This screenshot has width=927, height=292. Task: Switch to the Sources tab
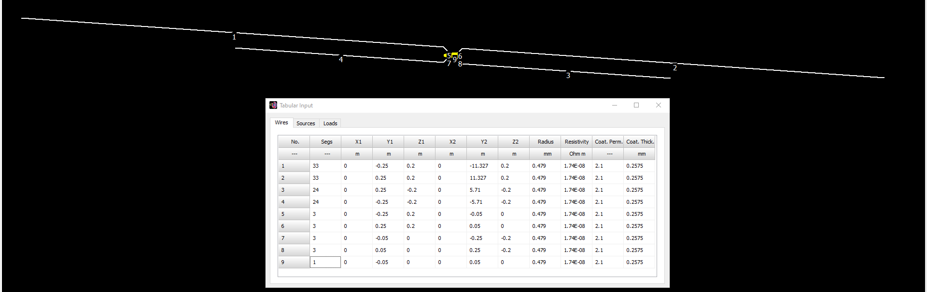tap(306, 123)
